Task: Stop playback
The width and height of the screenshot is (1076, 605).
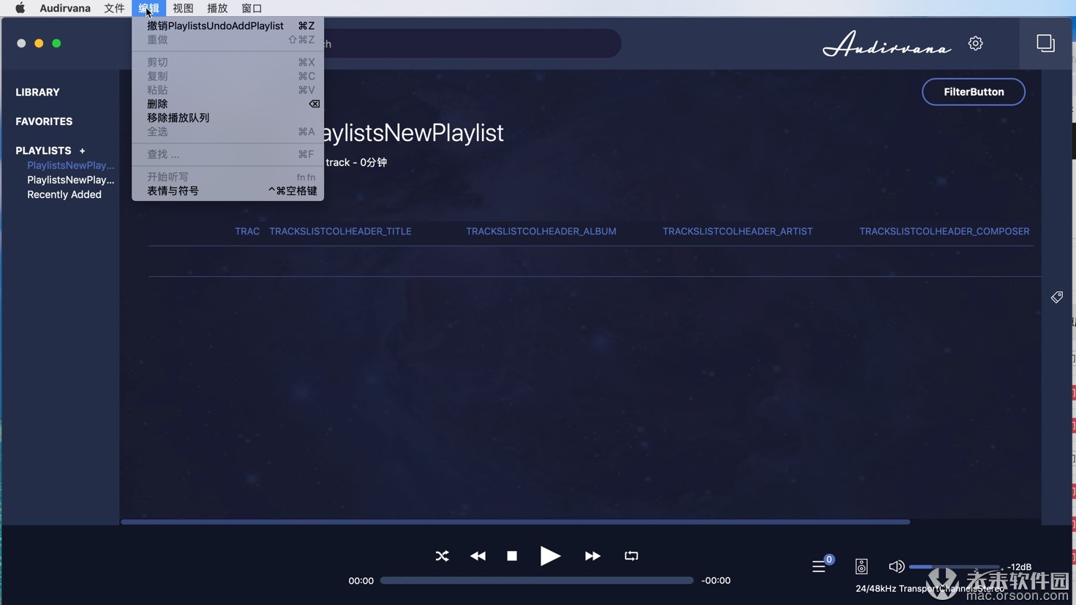Action: [x=512, y=556]
